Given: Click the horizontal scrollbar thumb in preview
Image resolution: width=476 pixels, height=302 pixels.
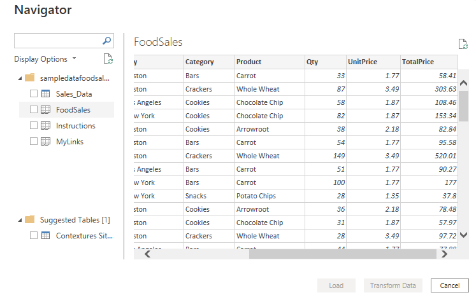Looking at the screenshot, I should pyautogui.click(x=341, y=254).
